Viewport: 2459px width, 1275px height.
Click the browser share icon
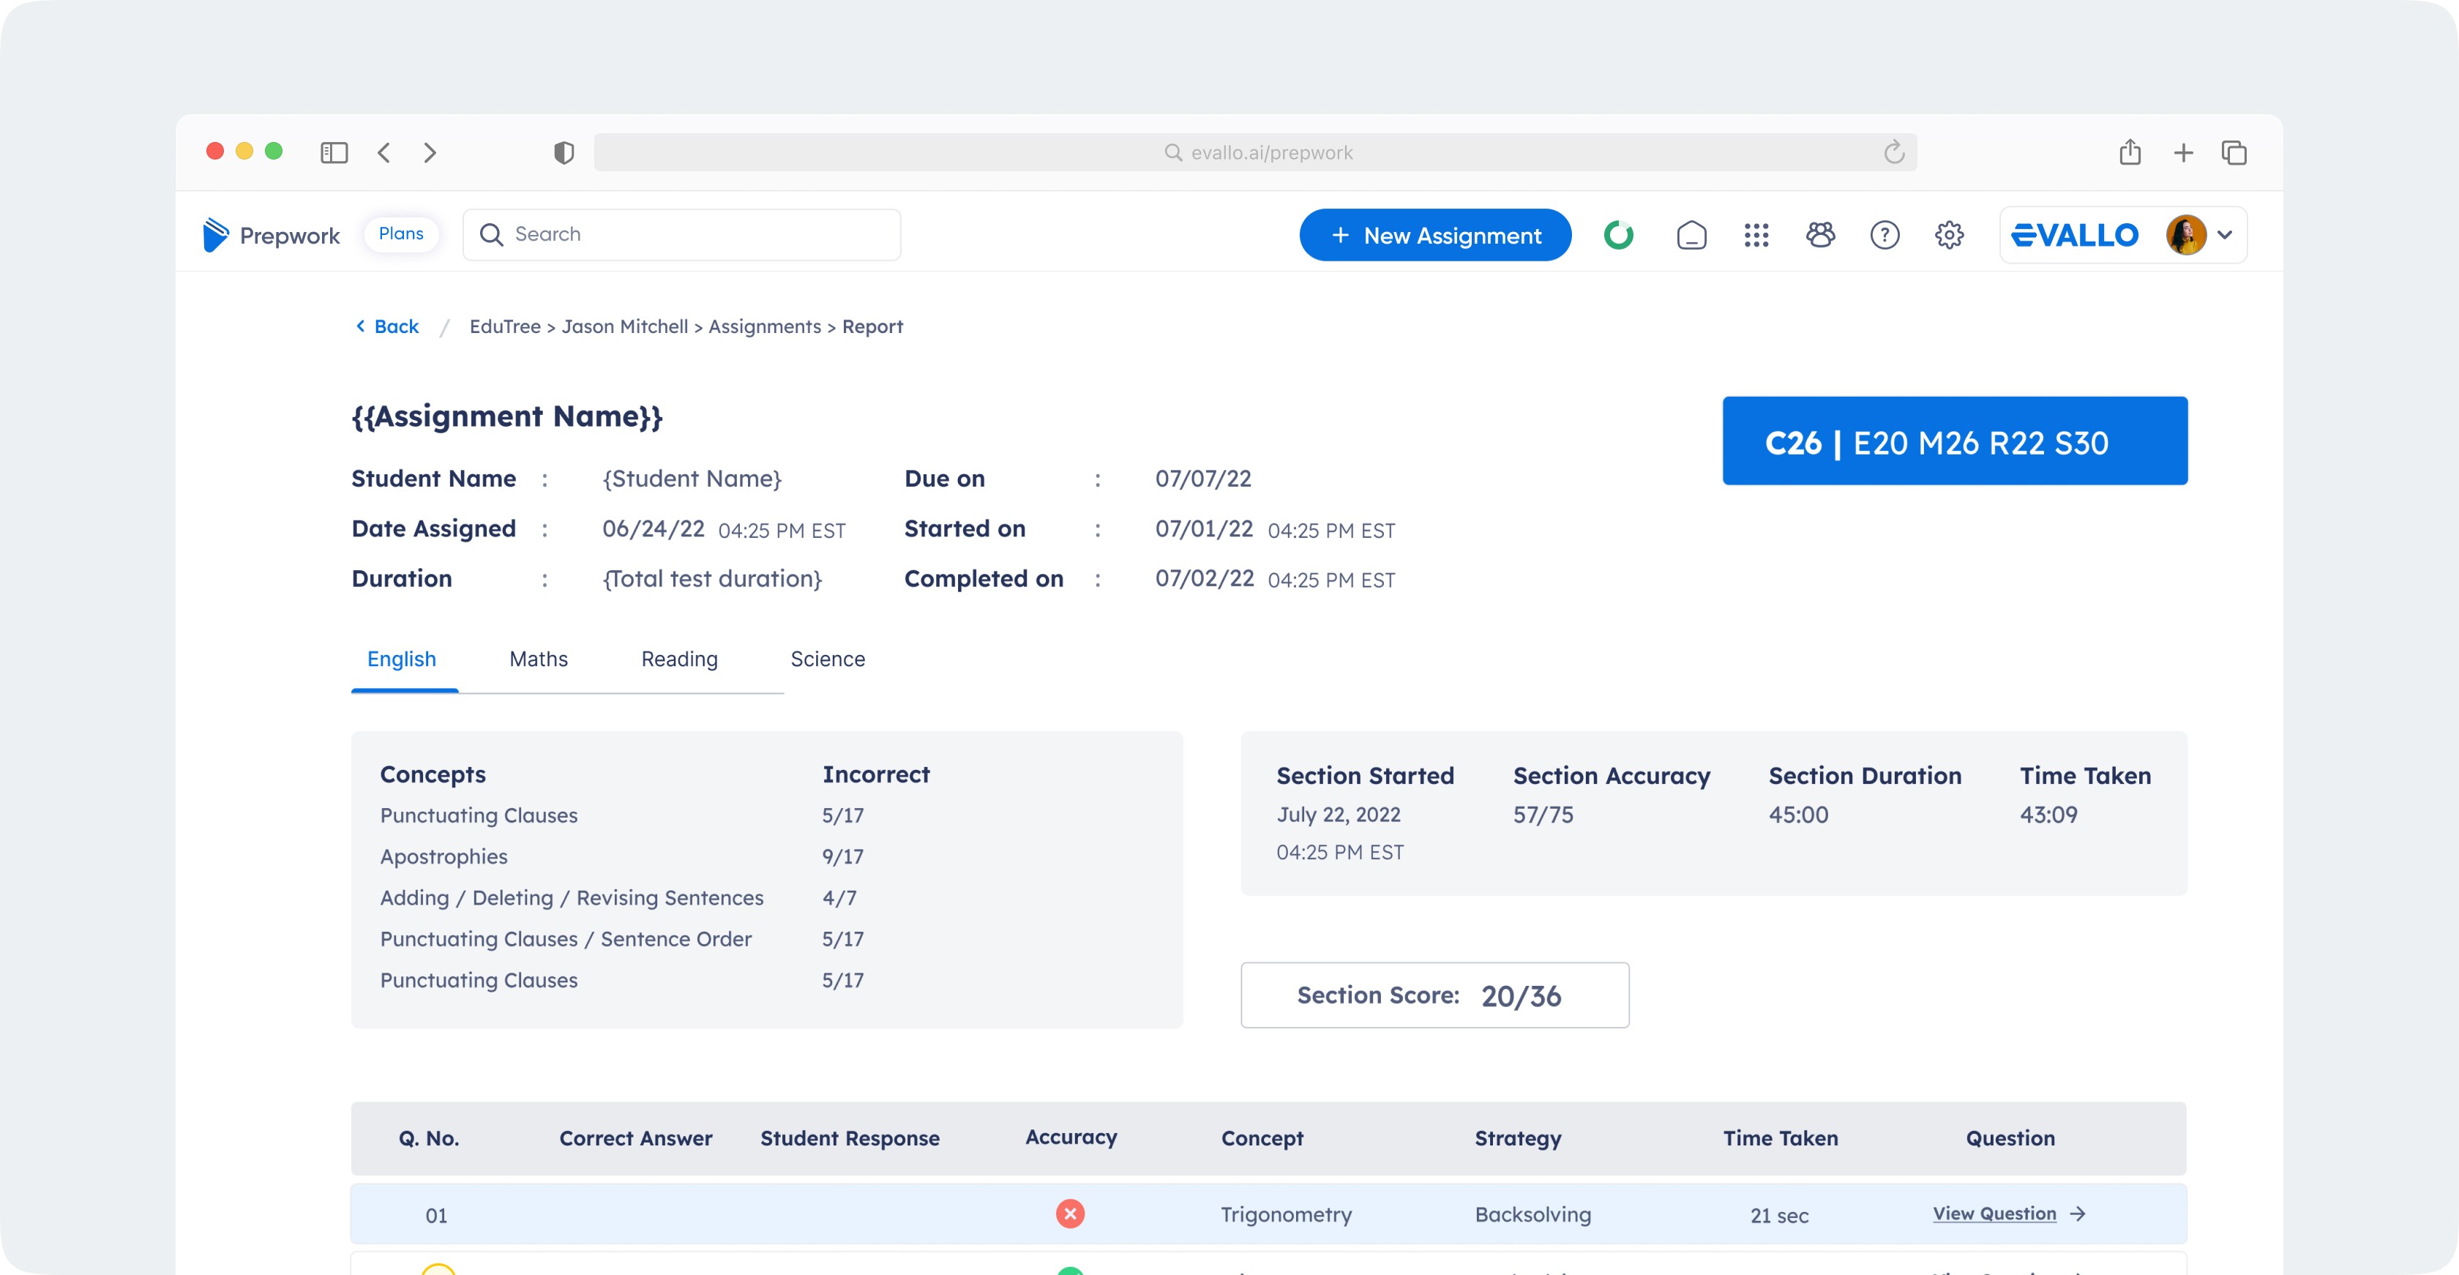point(2130,152)
